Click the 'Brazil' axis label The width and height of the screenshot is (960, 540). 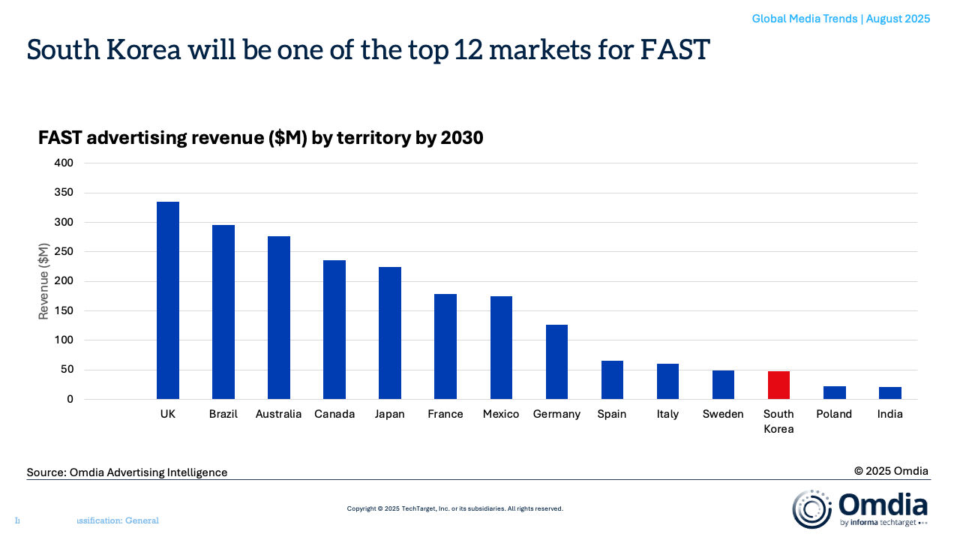tap(223, 414)
